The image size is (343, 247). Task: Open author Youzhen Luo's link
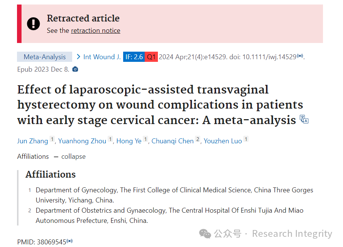point(223,141)
